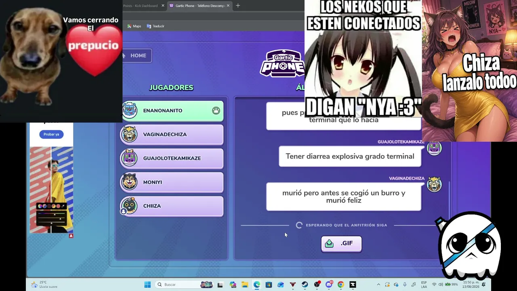Click the sync status tray icon
This screenshot has width=517, height=291.
[387, 285]
